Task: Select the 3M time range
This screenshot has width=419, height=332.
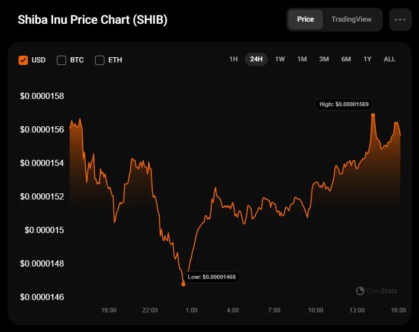Action: (324, 59)
